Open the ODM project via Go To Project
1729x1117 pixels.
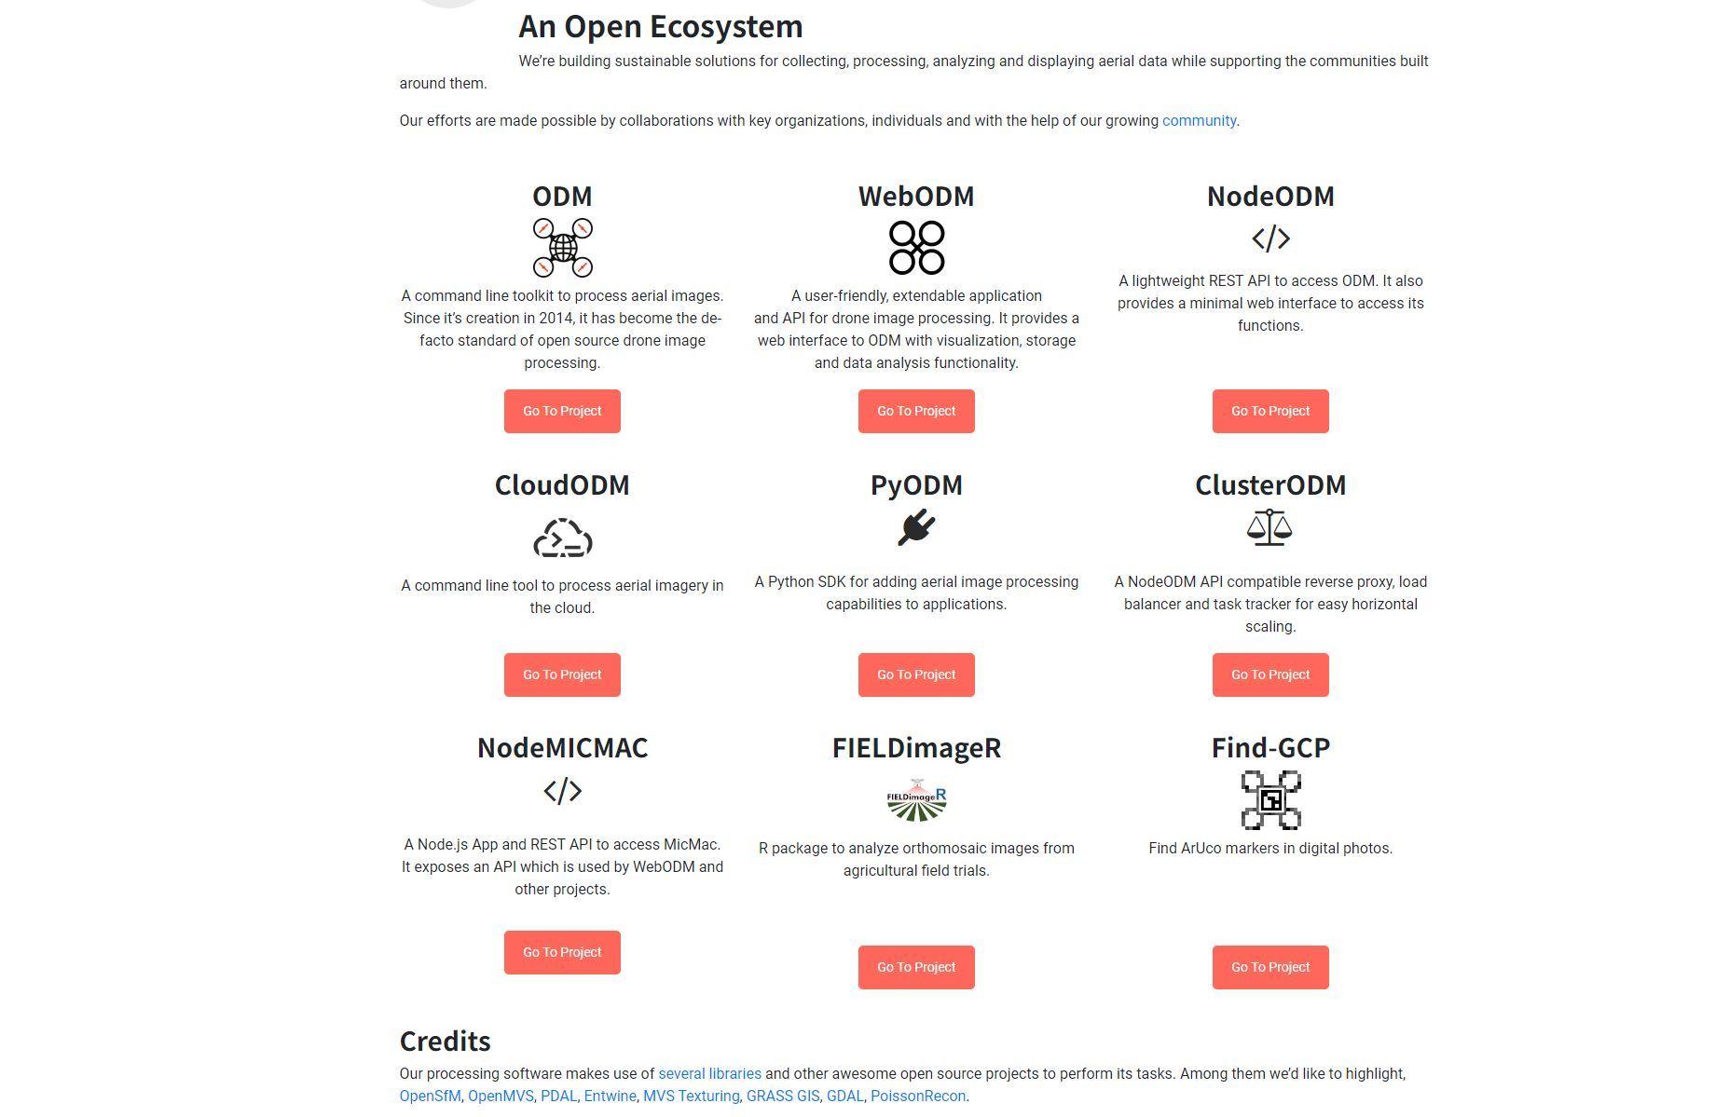click(562, 411)
